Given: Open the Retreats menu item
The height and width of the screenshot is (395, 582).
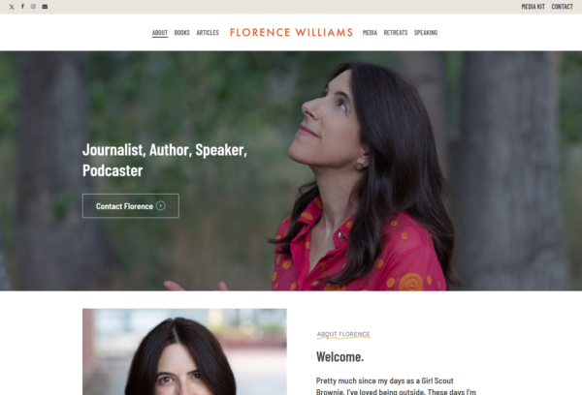Looking at the screenshot, I should pos(396,33).
